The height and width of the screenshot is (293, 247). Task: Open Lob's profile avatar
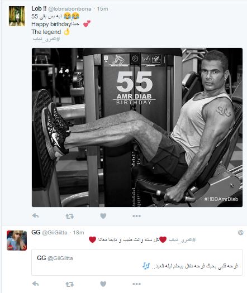[17, 16]
